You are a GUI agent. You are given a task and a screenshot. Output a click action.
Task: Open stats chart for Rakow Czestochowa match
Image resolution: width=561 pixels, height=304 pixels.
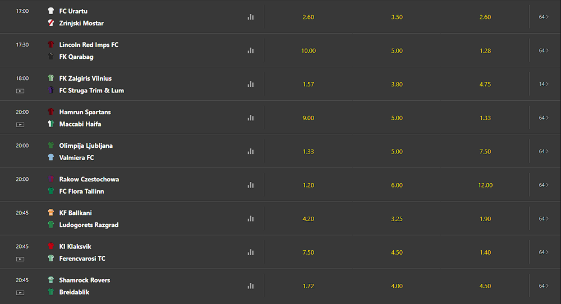[x=250, y=185]
